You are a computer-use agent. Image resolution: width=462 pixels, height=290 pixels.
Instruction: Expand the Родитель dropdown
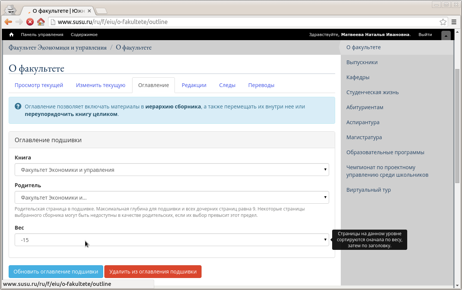coord(172,198)
